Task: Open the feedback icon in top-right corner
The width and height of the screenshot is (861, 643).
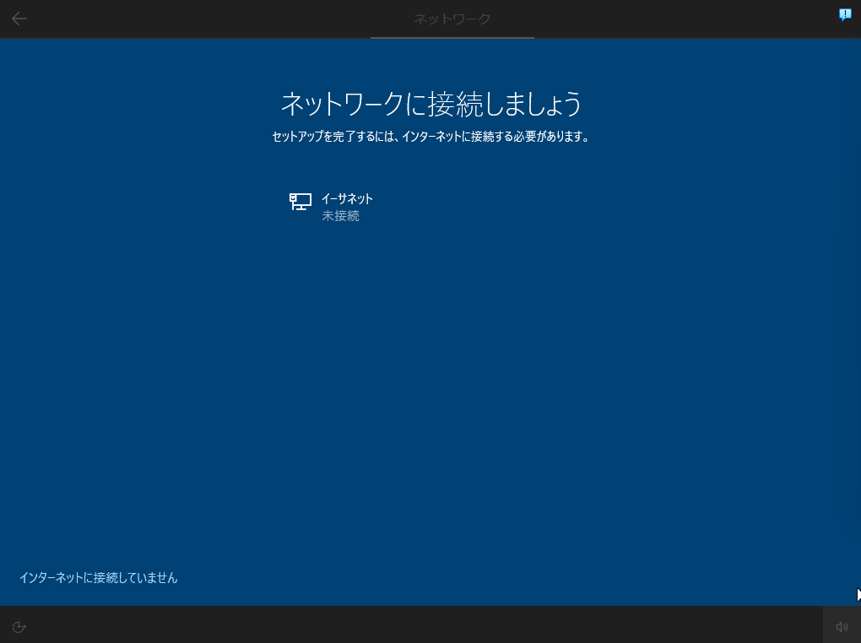Action: tap(845, 14)
